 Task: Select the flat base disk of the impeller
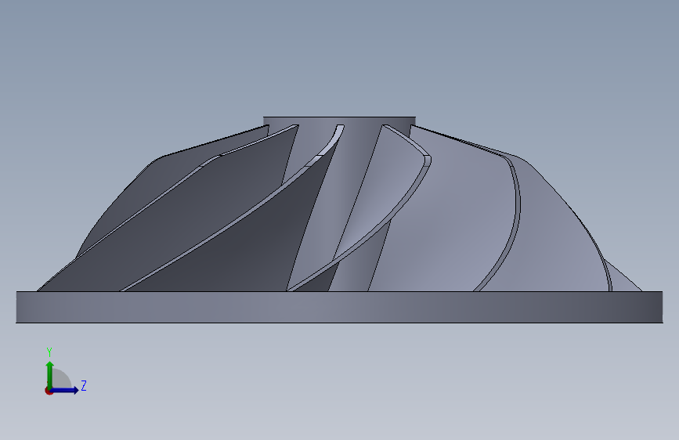pos(339,307)
